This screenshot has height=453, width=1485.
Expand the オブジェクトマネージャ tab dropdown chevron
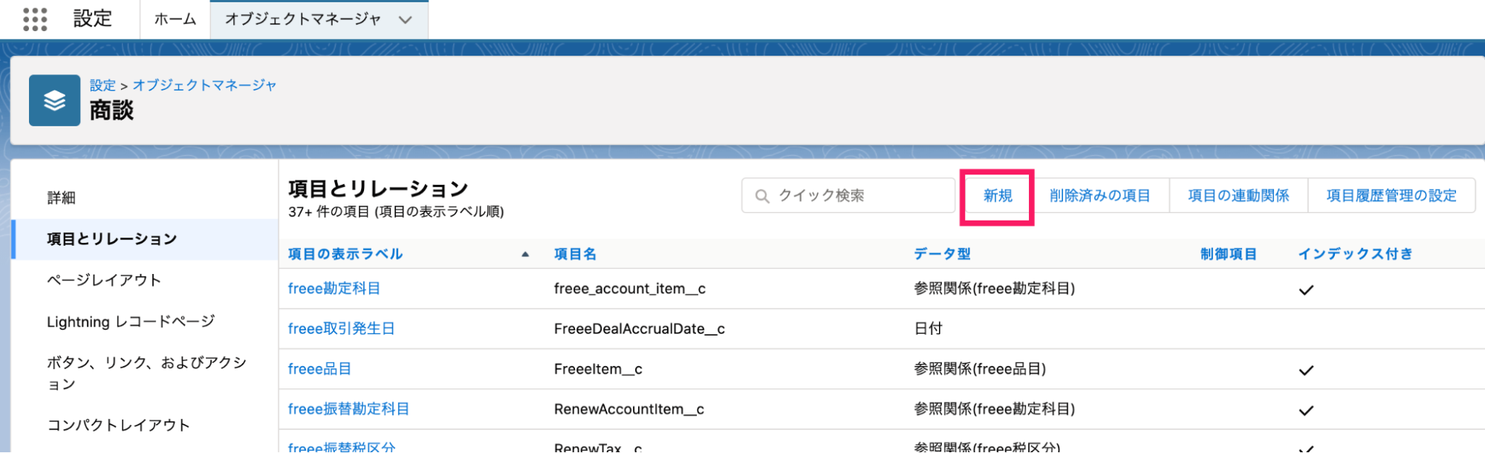point(405,20)
